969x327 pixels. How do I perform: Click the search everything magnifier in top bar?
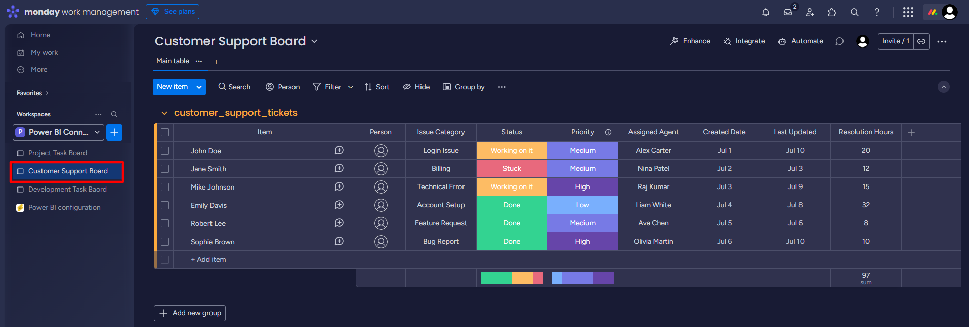pyautogui.click(x=855, y=12)
